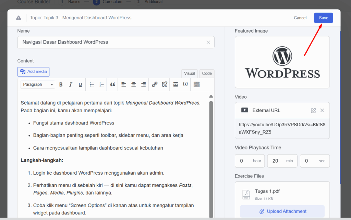Center align the text
The height and width of the screenshot is (220, 351).
134,84
